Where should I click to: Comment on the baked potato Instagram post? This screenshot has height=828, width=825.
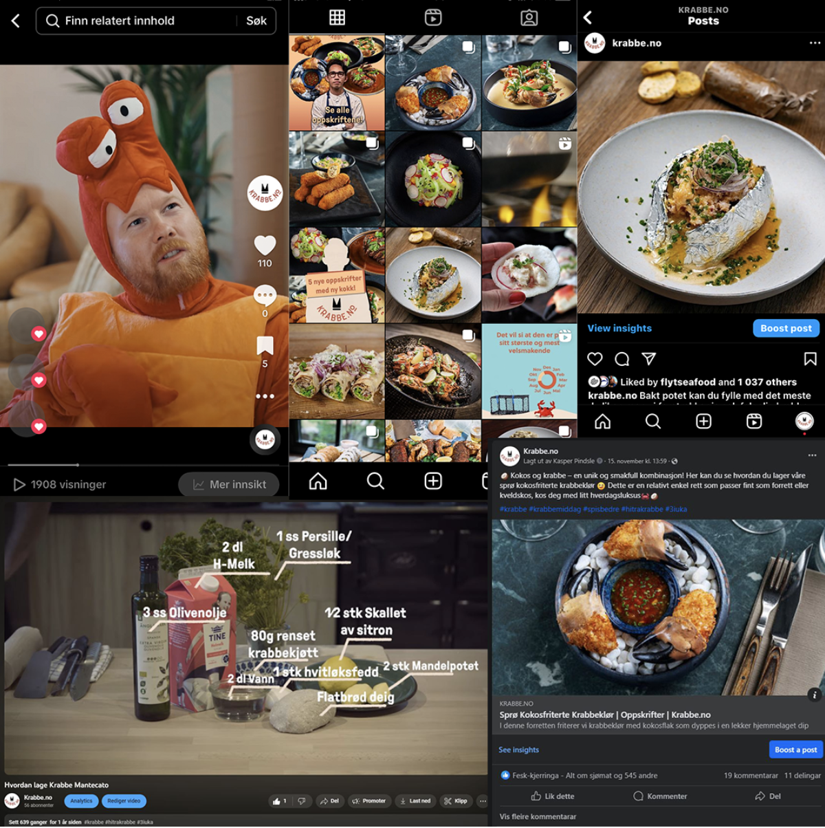tap(622, 359)
